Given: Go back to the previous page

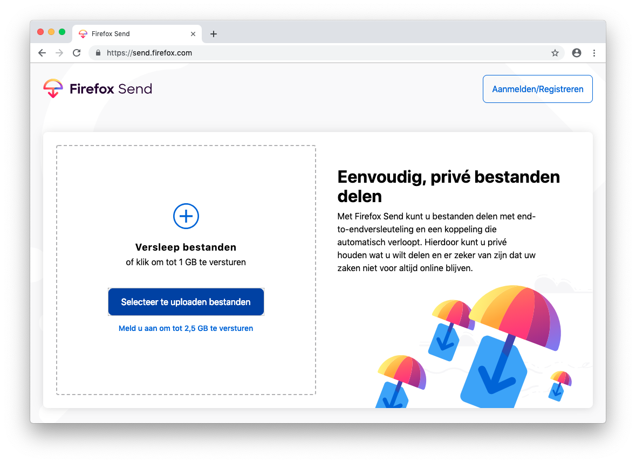Looking at the screenshot, I should coord(42,53).
